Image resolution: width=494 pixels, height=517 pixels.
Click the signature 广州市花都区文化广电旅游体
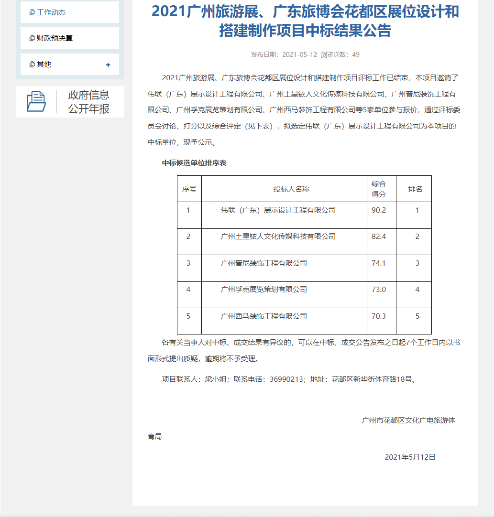click(x=408, y=420)
